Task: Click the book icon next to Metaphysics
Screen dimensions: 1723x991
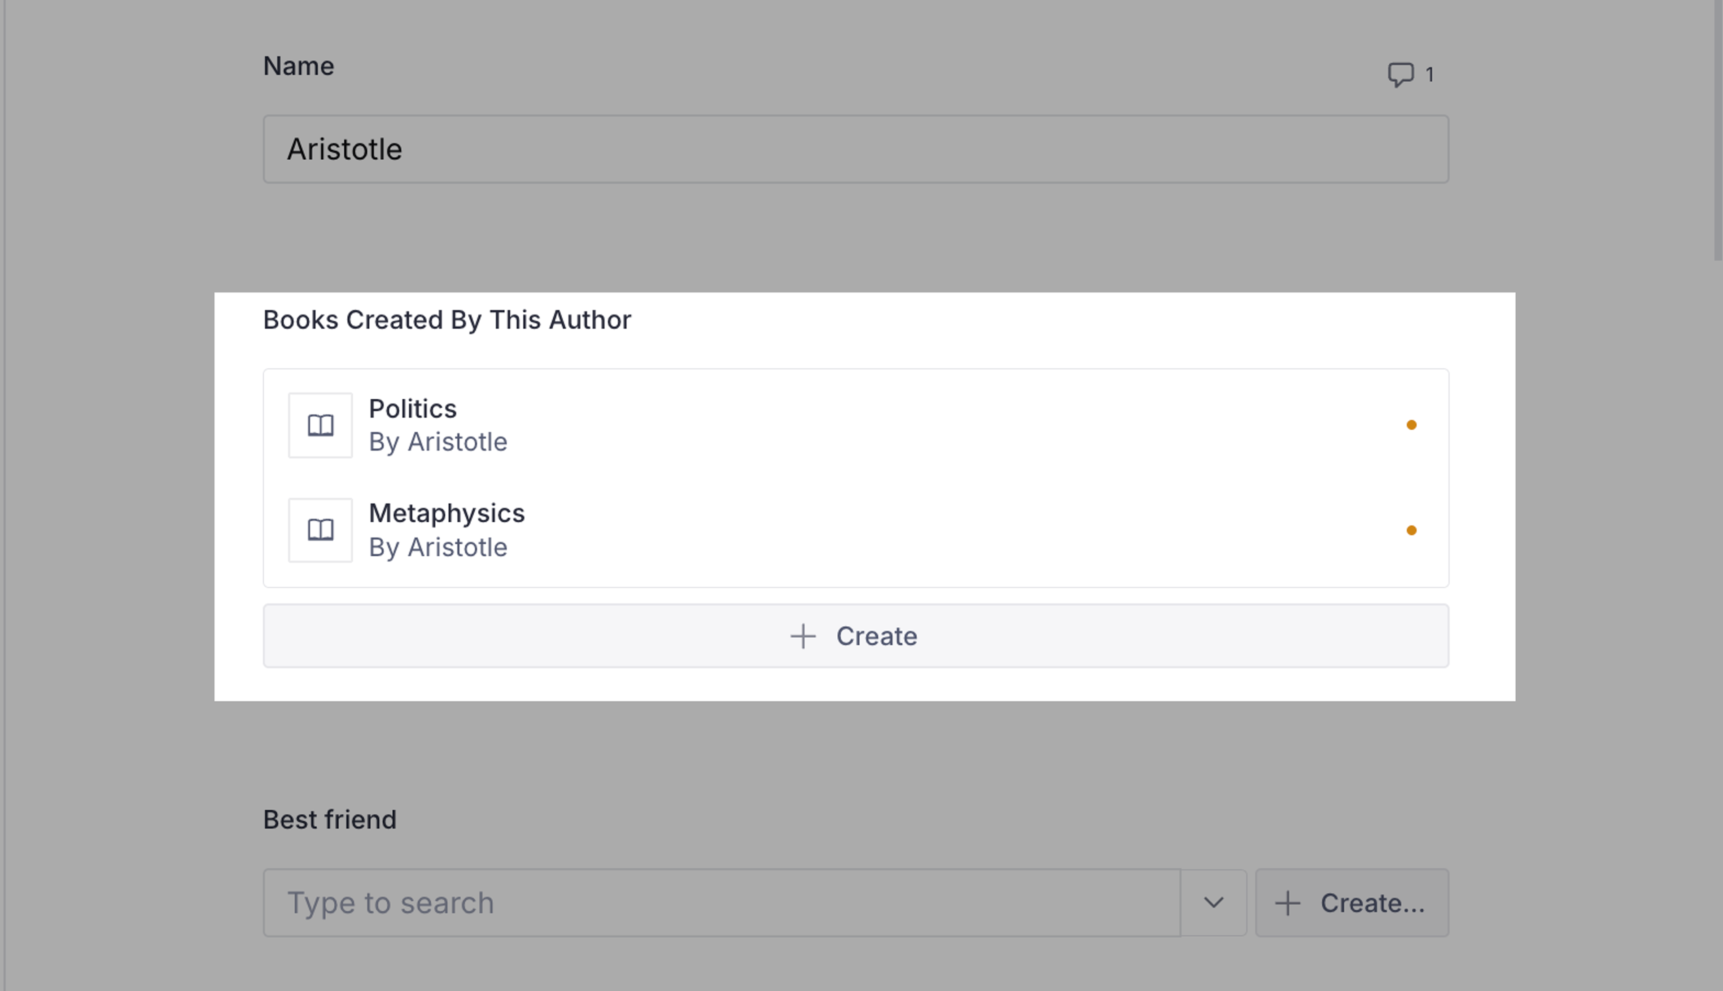Action: 321,530
